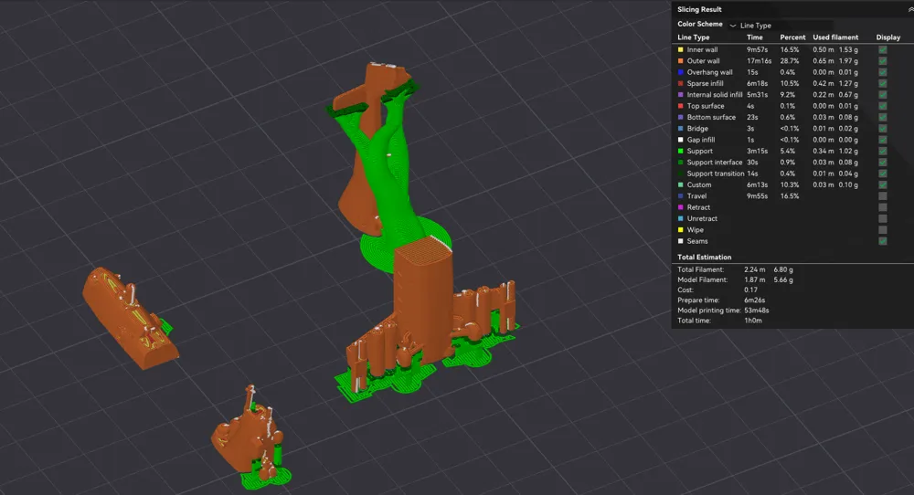This screenshot has width=914, height=495.
Task: Toggle the Bridge display checkbox
Action: 883,129
